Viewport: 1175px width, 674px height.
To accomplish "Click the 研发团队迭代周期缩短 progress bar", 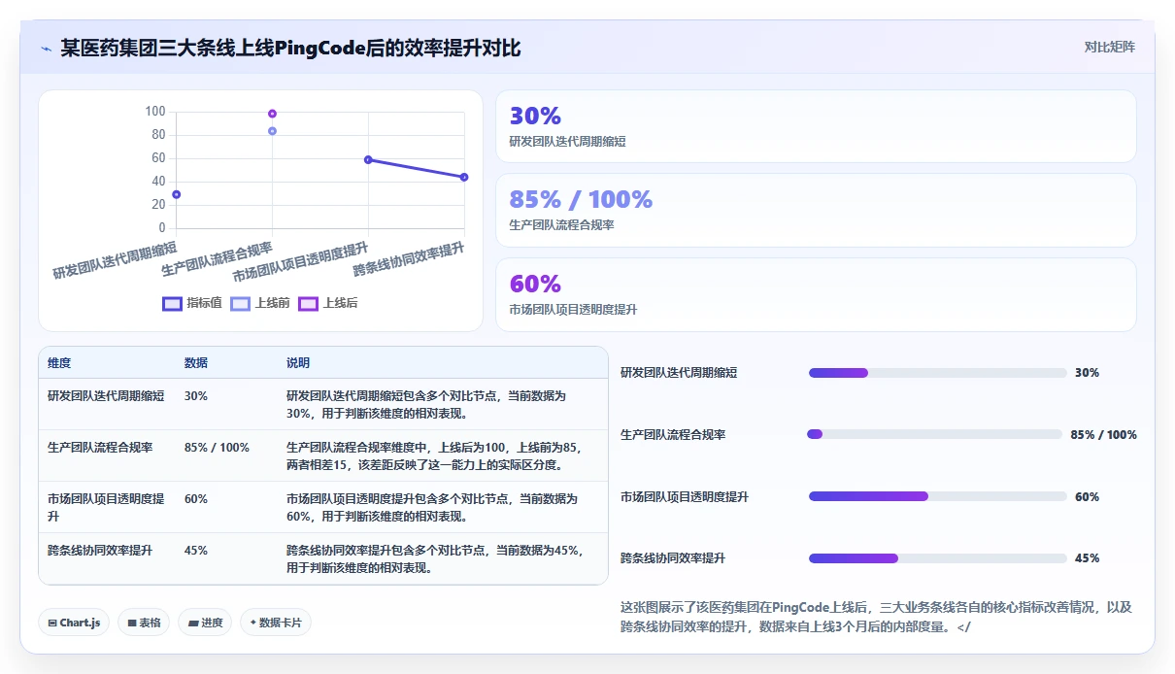I will (x=938, y=373).
